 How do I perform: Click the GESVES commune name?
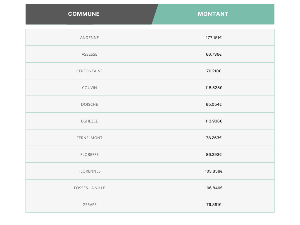pos(89,205)
